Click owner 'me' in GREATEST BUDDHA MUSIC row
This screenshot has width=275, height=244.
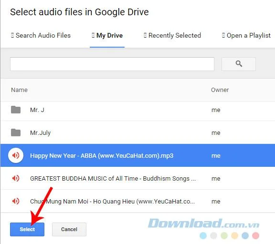click(216, 179)
